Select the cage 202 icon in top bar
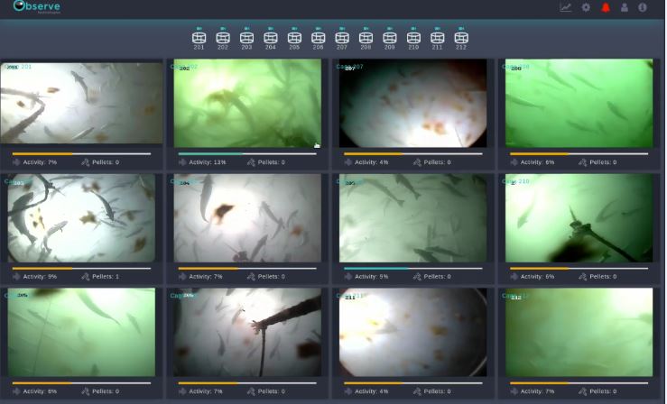This screenshot has width=667, height=404. click(223, 37)
